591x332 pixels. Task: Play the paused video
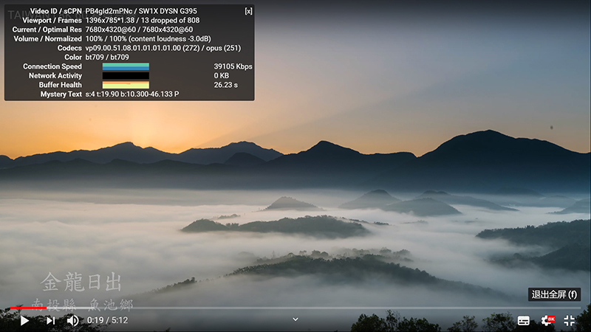(24, 320)
